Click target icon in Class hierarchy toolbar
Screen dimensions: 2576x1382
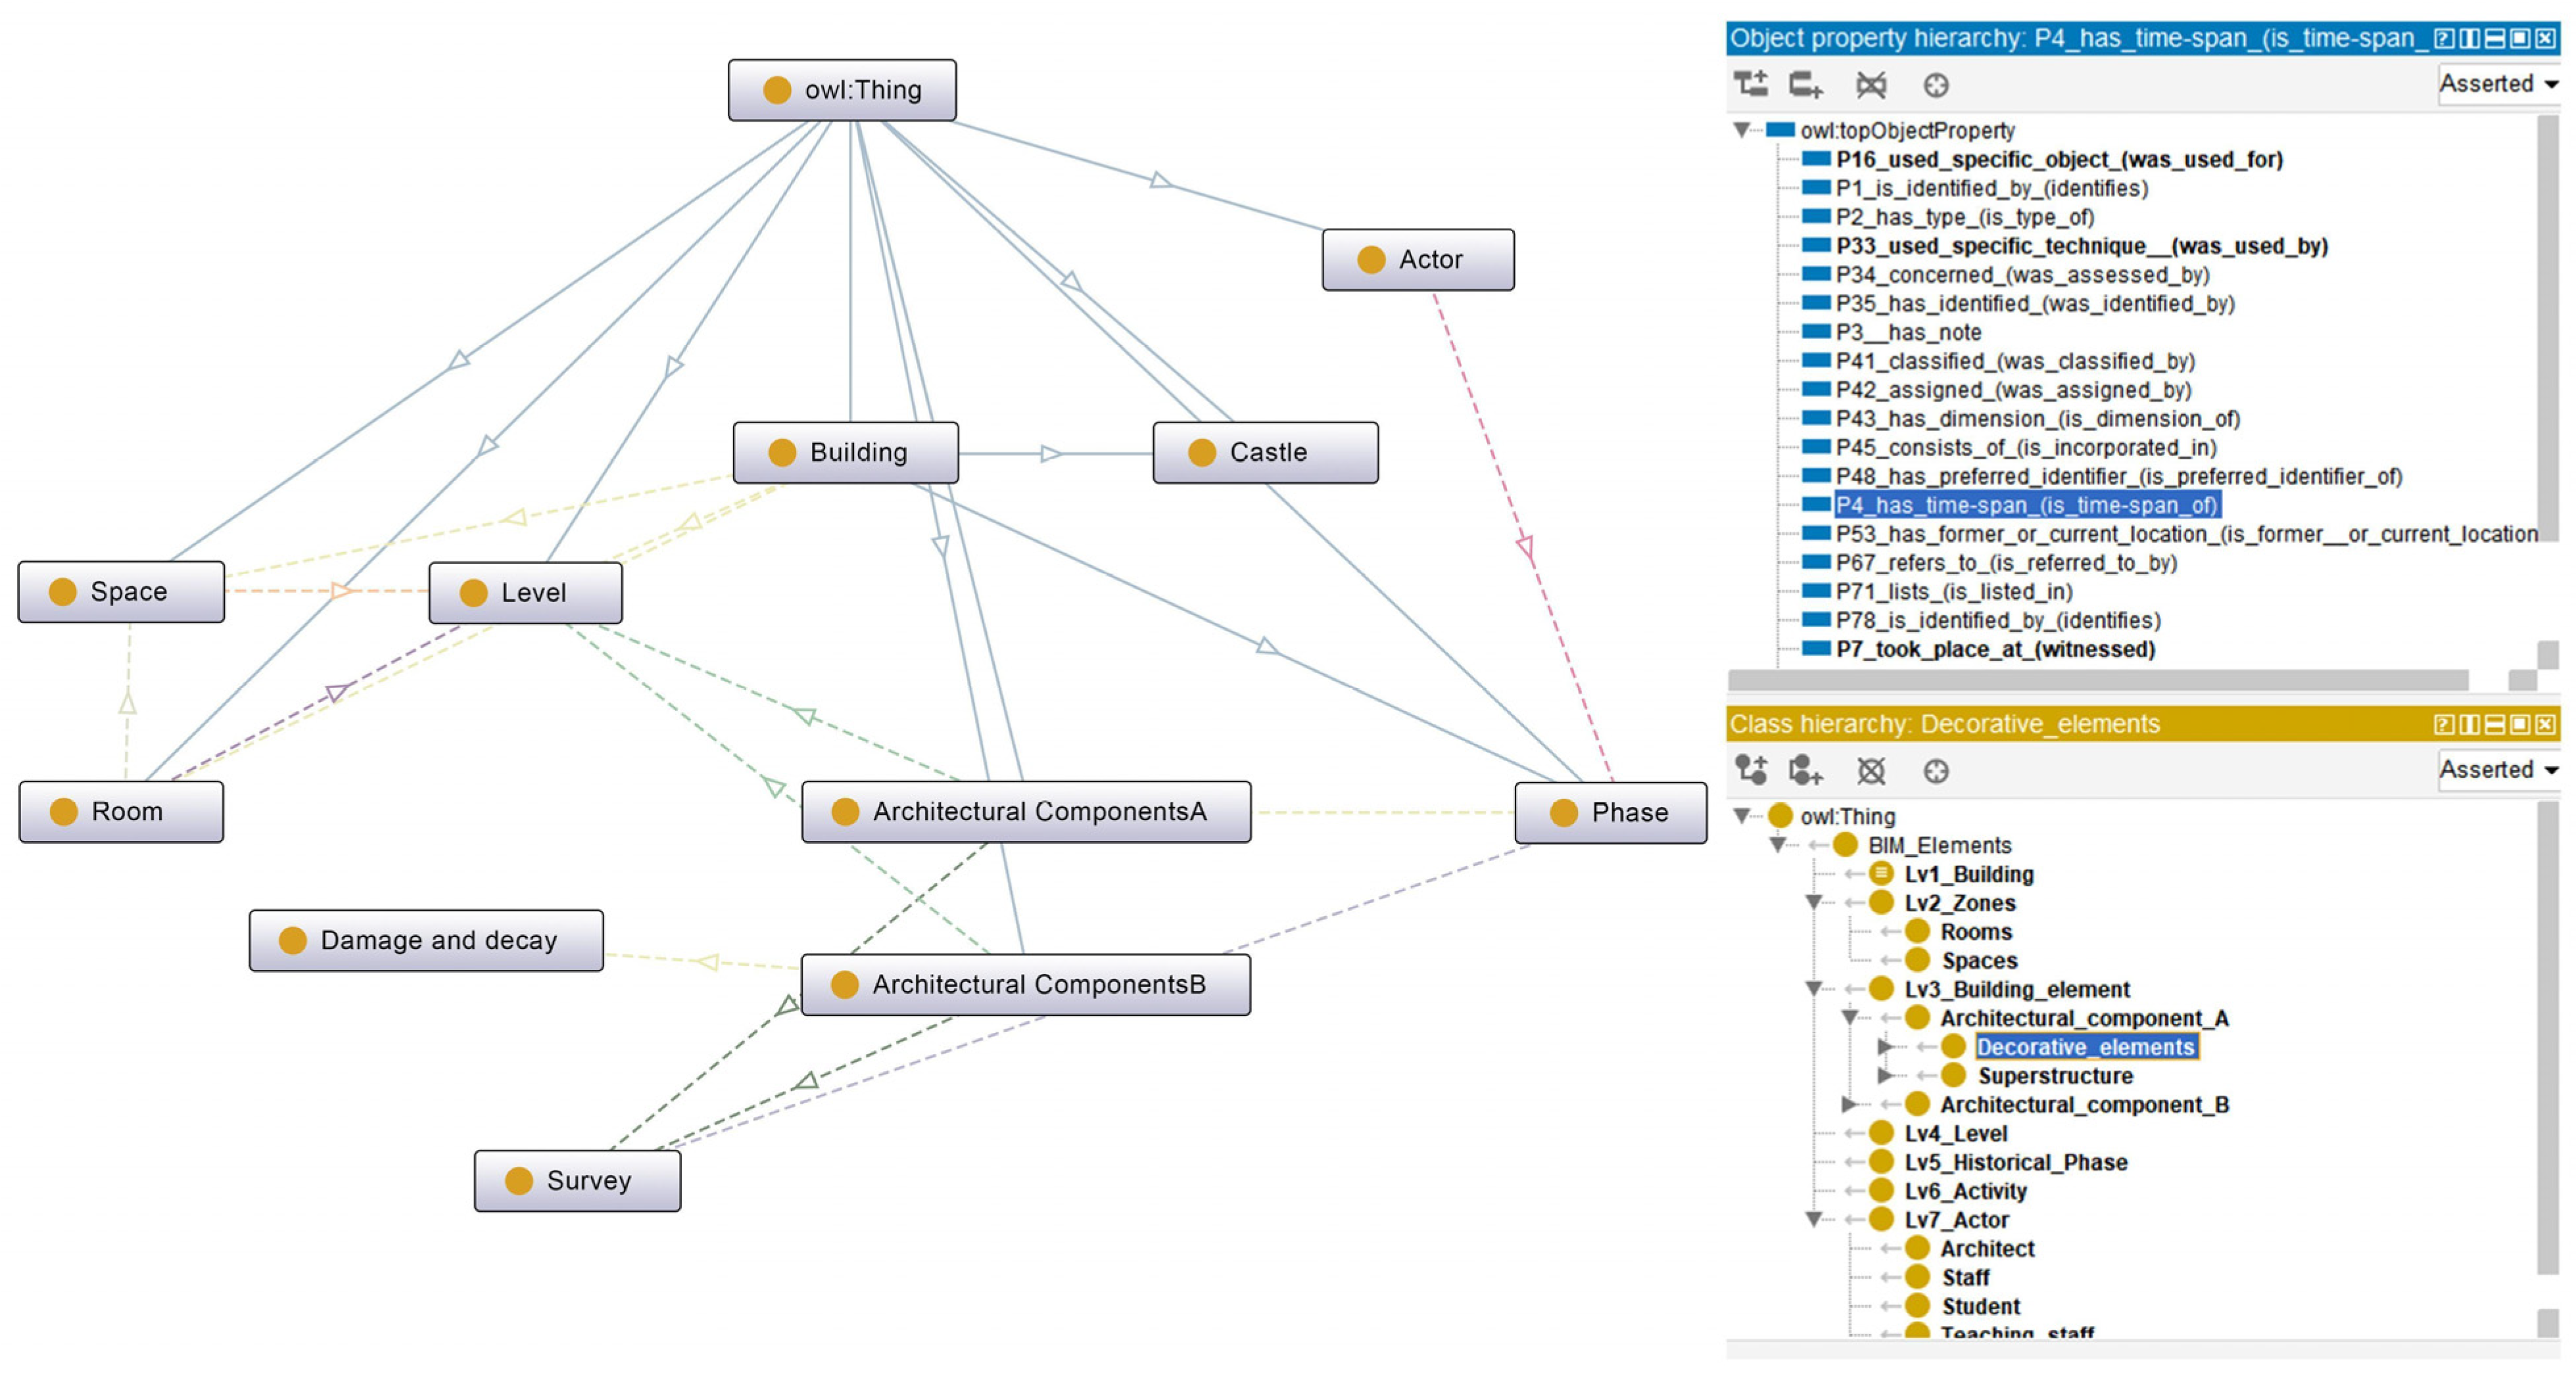[x=1936, y=770]
